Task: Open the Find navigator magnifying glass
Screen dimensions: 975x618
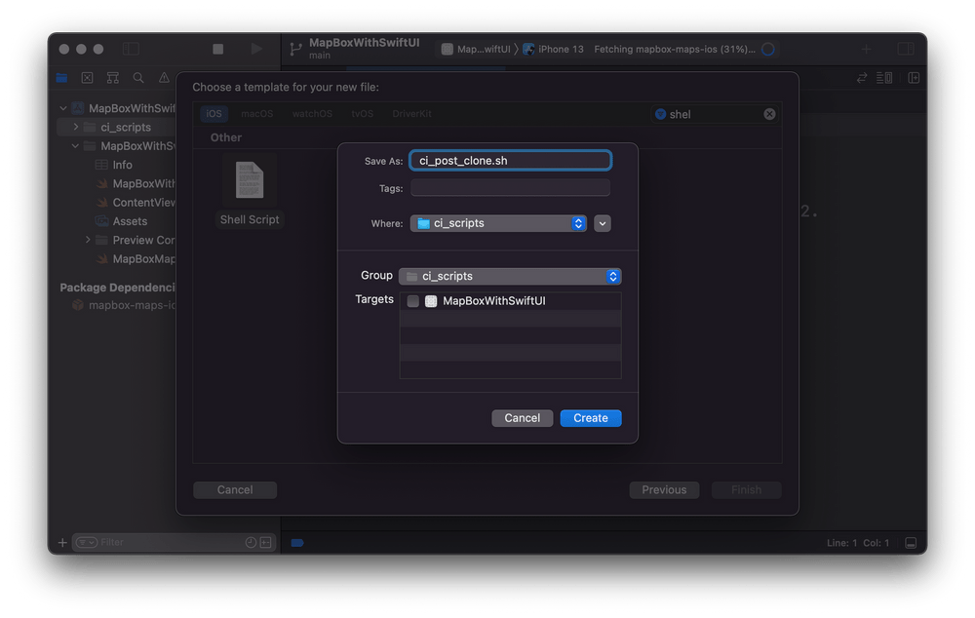Action: (x=138, y=78)
